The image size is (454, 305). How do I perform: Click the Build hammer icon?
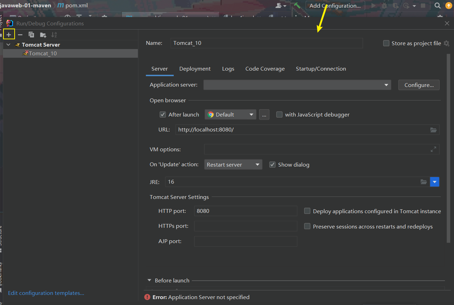point(297,6)
